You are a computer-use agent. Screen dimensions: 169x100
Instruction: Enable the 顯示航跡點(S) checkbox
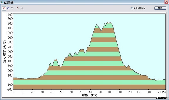[132, 8]
